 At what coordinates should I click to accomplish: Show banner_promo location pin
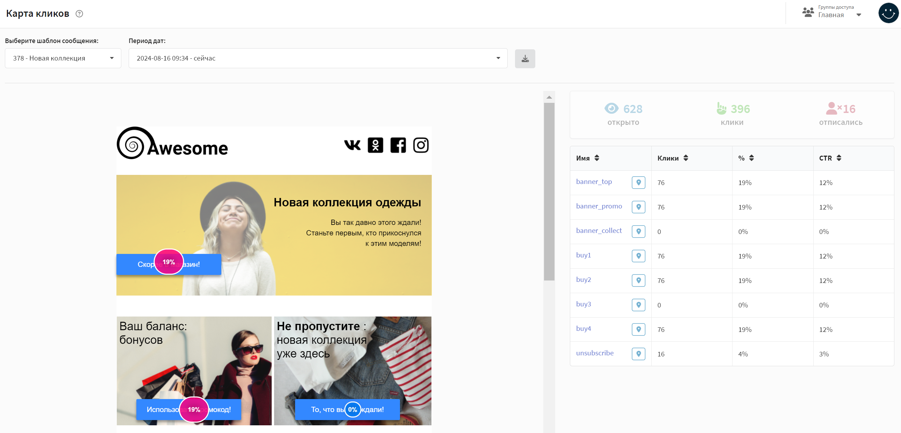point(638,207)
